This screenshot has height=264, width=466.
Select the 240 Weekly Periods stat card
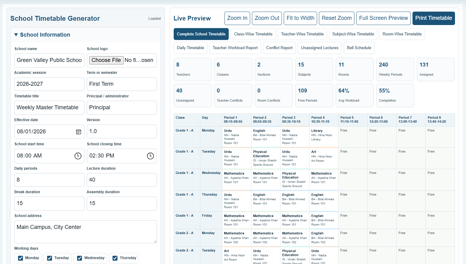(x=395, y=70)
